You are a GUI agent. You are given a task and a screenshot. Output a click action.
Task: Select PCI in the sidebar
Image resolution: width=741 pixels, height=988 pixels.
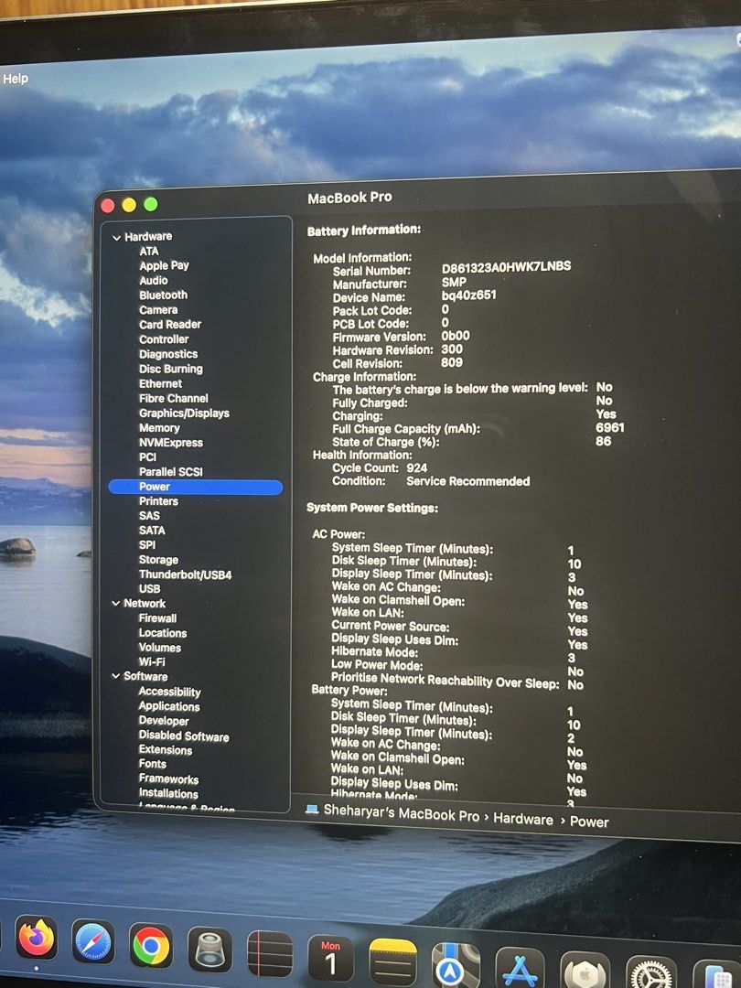click(x=147, y=456)
